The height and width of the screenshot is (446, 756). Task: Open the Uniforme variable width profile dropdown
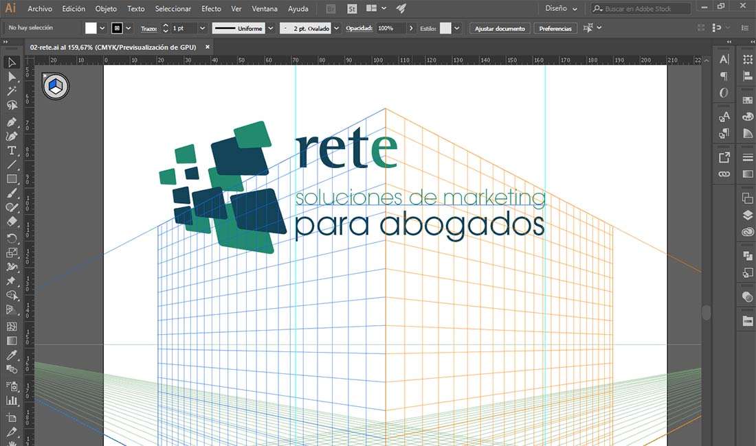click(x=271, y=28)
